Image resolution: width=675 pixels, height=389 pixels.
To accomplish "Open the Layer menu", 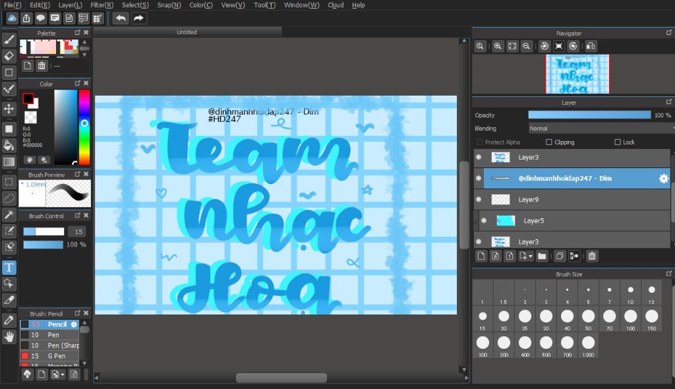I will pyautogui.click(x=70, y=5).
